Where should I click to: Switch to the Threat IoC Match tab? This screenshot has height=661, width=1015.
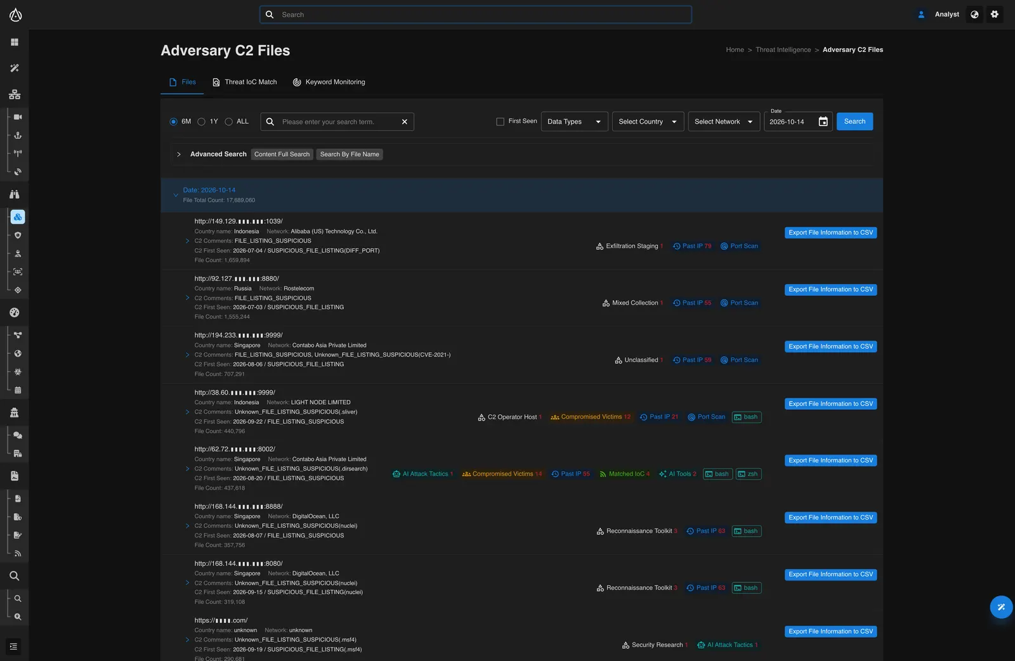(x=244, y=82)
